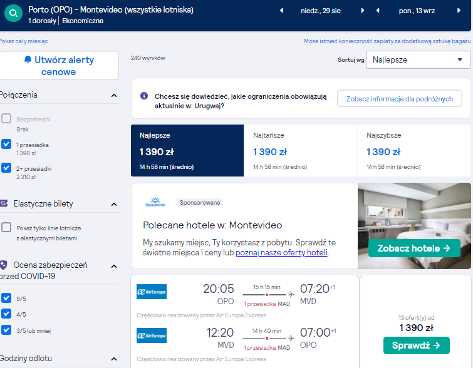Open Zobacz informacje dla podróżnych
This screenshot has height=368, width=473.
pyautogui.click(x=400, y=98)
